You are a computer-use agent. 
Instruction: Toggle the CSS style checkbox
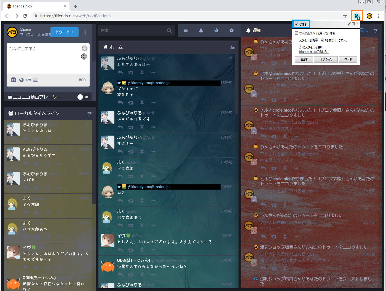(296, 24)
